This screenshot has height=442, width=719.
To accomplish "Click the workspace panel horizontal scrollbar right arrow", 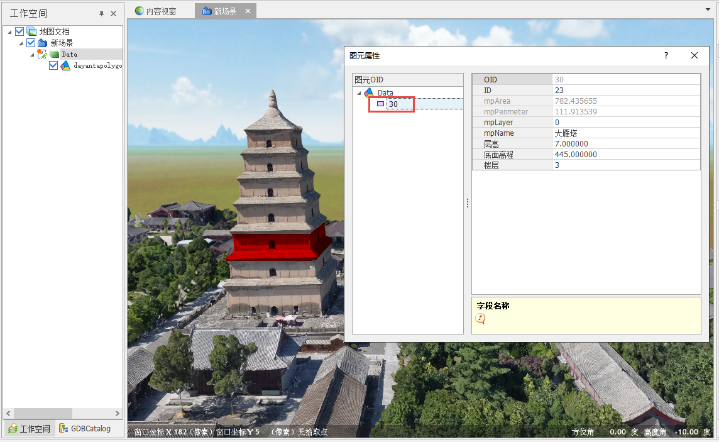I will click(118, 413).
